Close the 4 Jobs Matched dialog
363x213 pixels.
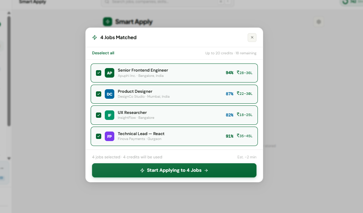pyautogui.click(x=252, y=37)
